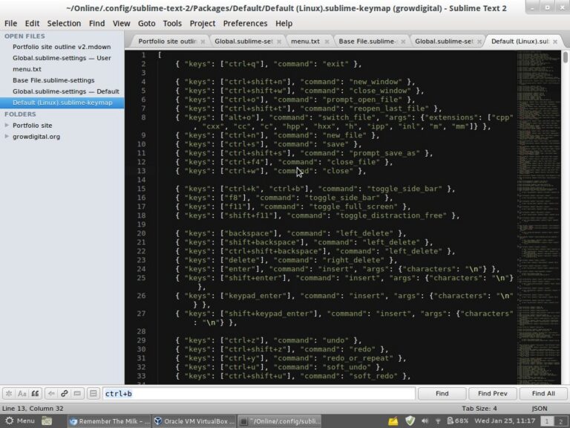Screen dimensions: 570x428
Task: Click the file manager icon in taskbar
Action: (47, 421)
